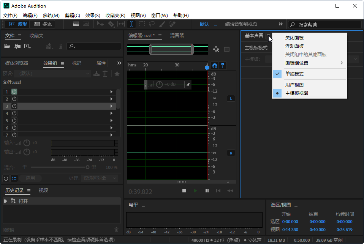Open file folder icon in Files panel
The width and height of the screenshot is (364, 244).
click(x=7, y=46)
